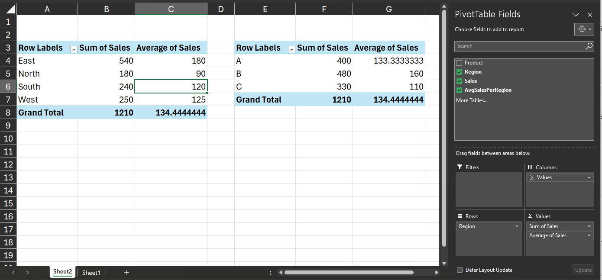Select cell with value 90

click(x=171, y=74)
